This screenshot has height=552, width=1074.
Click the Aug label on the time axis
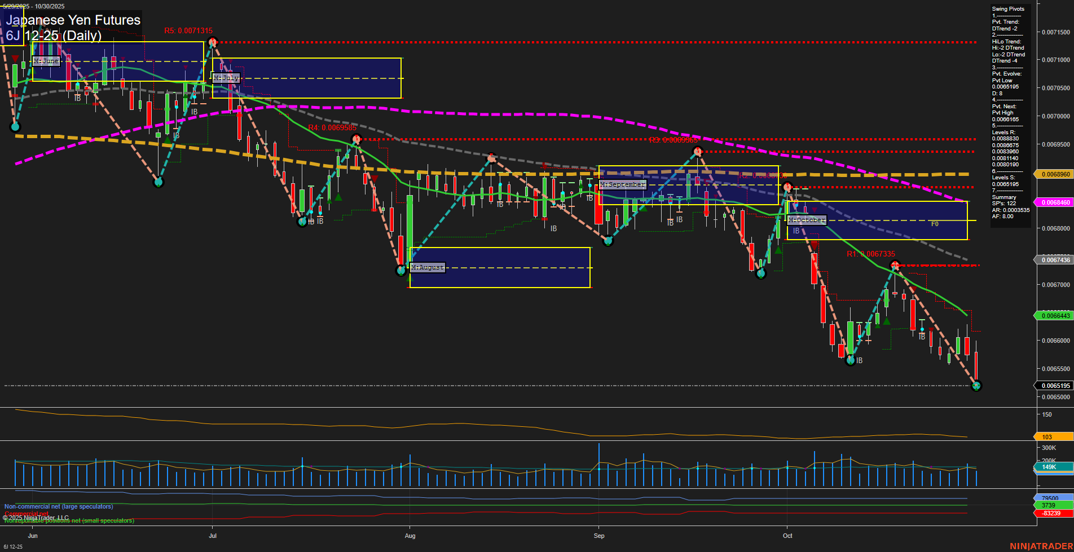pos(410,536)
